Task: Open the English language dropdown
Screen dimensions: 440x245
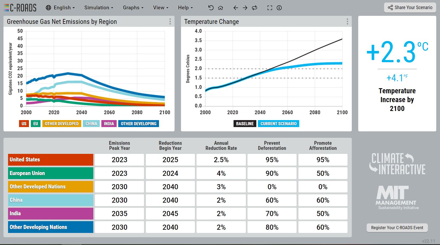Action: (x=60, y=8)
